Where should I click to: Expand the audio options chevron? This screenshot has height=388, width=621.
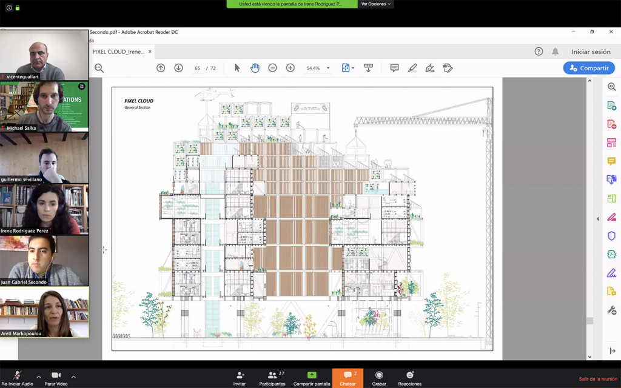(38, 376)
